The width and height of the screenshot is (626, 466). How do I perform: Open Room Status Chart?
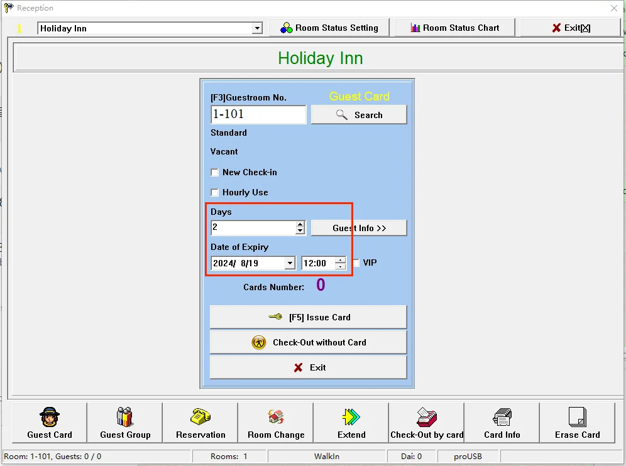point(454,28)
